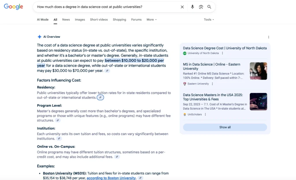Switch to the AI Mode tab

(x=43, y=20)
